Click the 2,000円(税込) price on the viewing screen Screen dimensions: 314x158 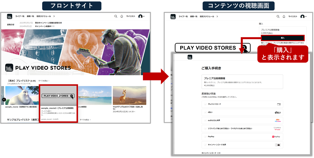pyautogui.click(x=267, y=33)
